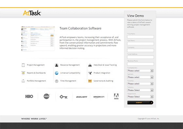Screen dimensions: 183x129
Task: Open the Portfolio Management link
Action: tap(36, 81)
